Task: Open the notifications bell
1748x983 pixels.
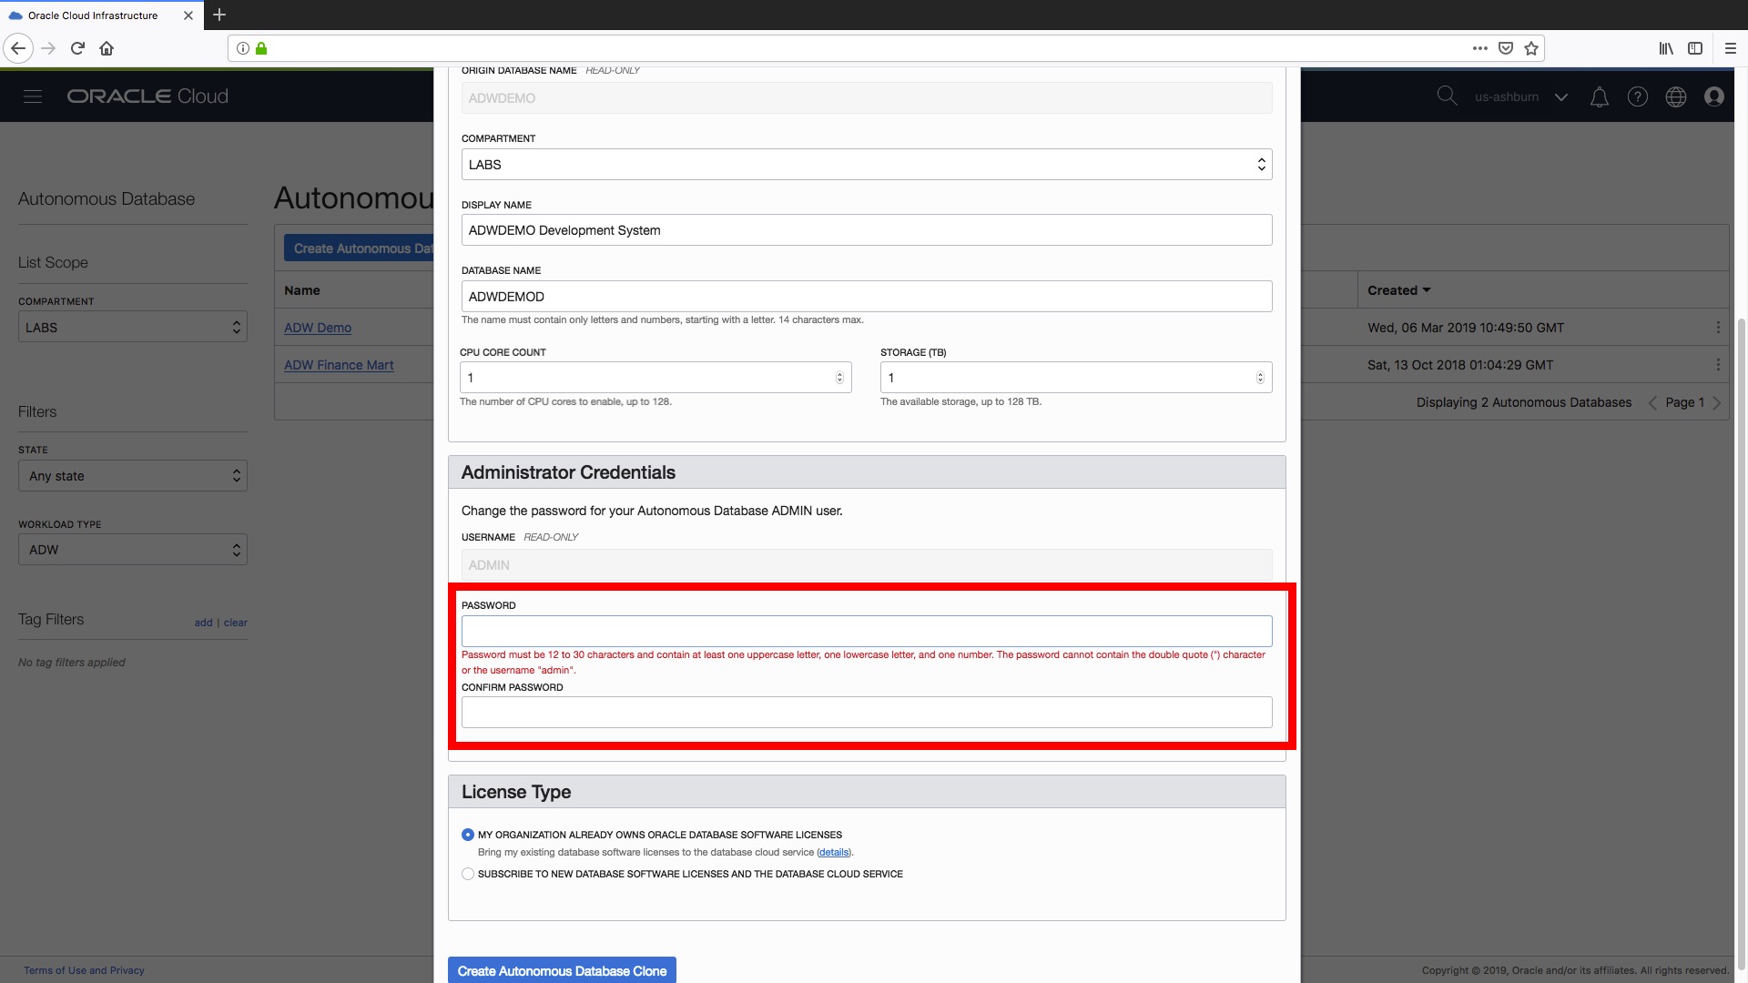Action: point(1600,96)
